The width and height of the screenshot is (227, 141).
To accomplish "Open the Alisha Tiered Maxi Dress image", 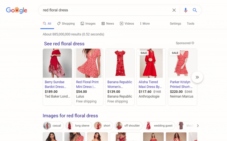I will [151, 63].
